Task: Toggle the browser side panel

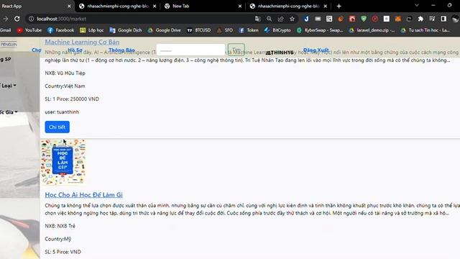Action: (443, 19)
